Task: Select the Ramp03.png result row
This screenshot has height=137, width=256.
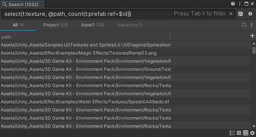Action: (125, 53)
